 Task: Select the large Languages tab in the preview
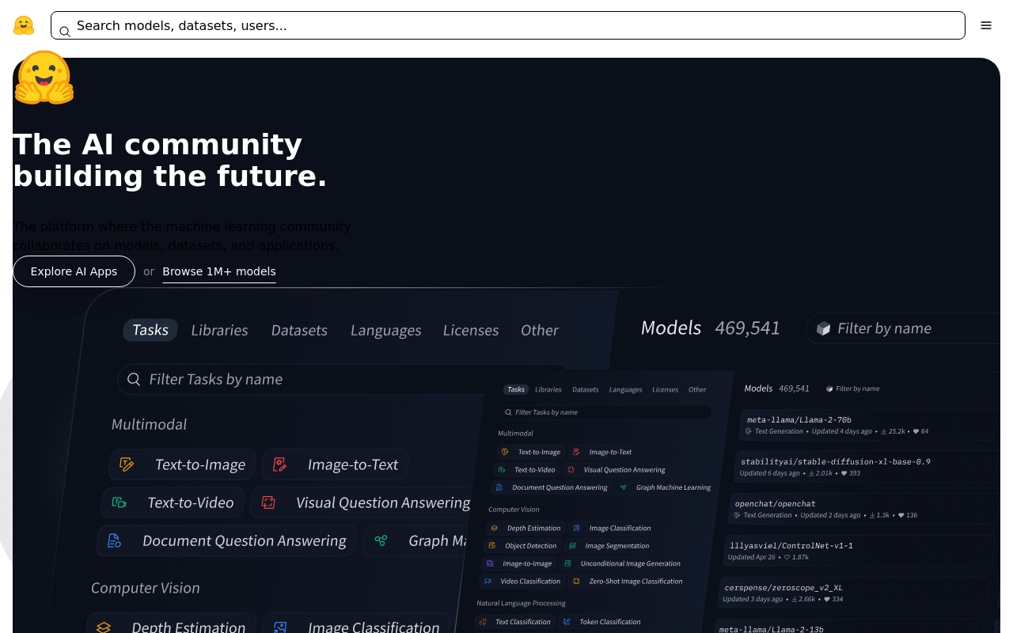coord(385,330)
